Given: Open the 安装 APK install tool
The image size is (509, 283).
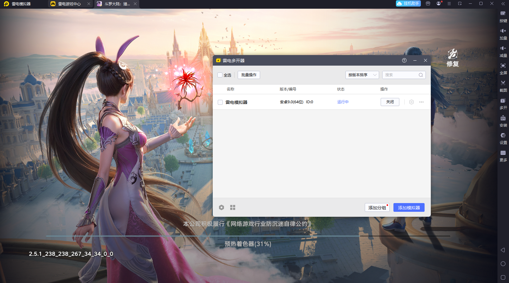Looking at the screenshot, I should 503,121.
